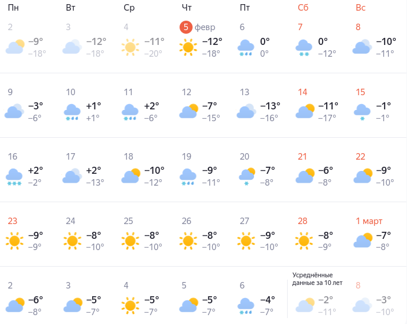Select the +2° temperature on February 11
This screenshot has width=407, height=324.
point(151,106)
